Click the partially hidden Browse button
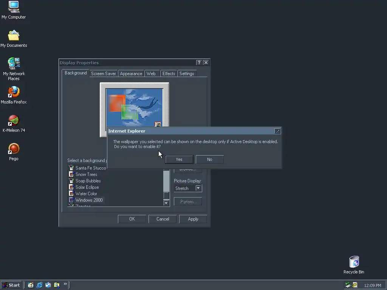Image resolution: width=387 pixels, height=290 pixels. (188, 170)
